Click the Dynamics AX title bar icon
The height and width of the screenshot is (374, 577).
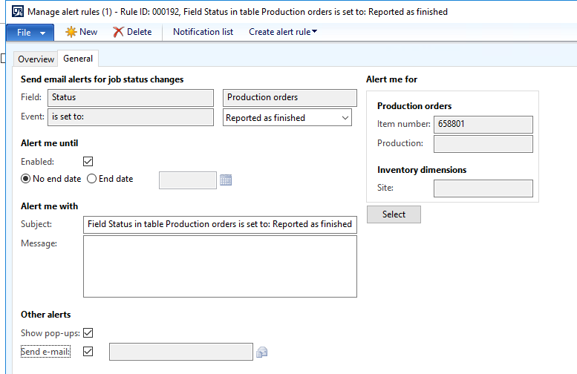[x=18, y=12]
